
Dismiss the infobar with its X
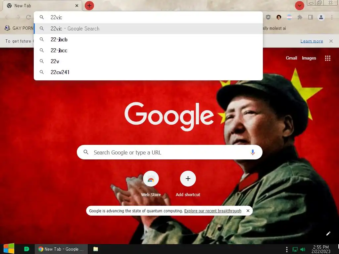pyautogui.click(x=331, y=41)
